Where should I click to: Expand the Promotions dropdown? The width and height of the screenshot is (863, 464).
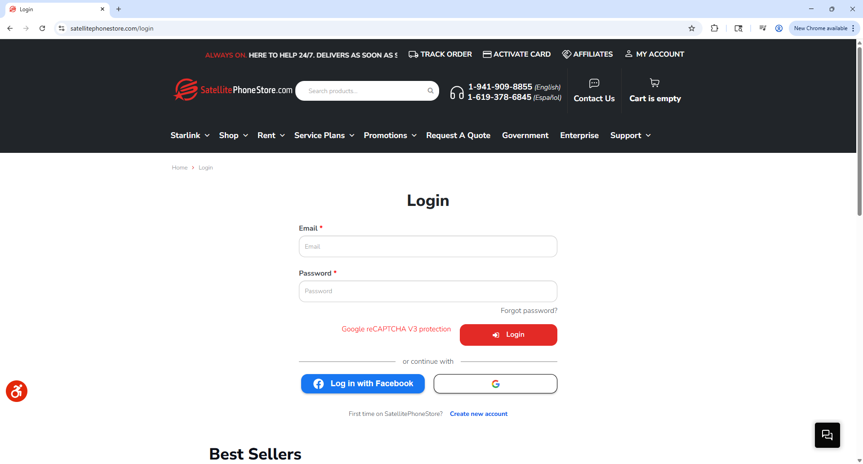tap(390, 135)
